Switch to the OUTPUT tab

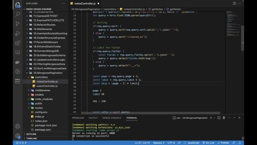(93, 118)
